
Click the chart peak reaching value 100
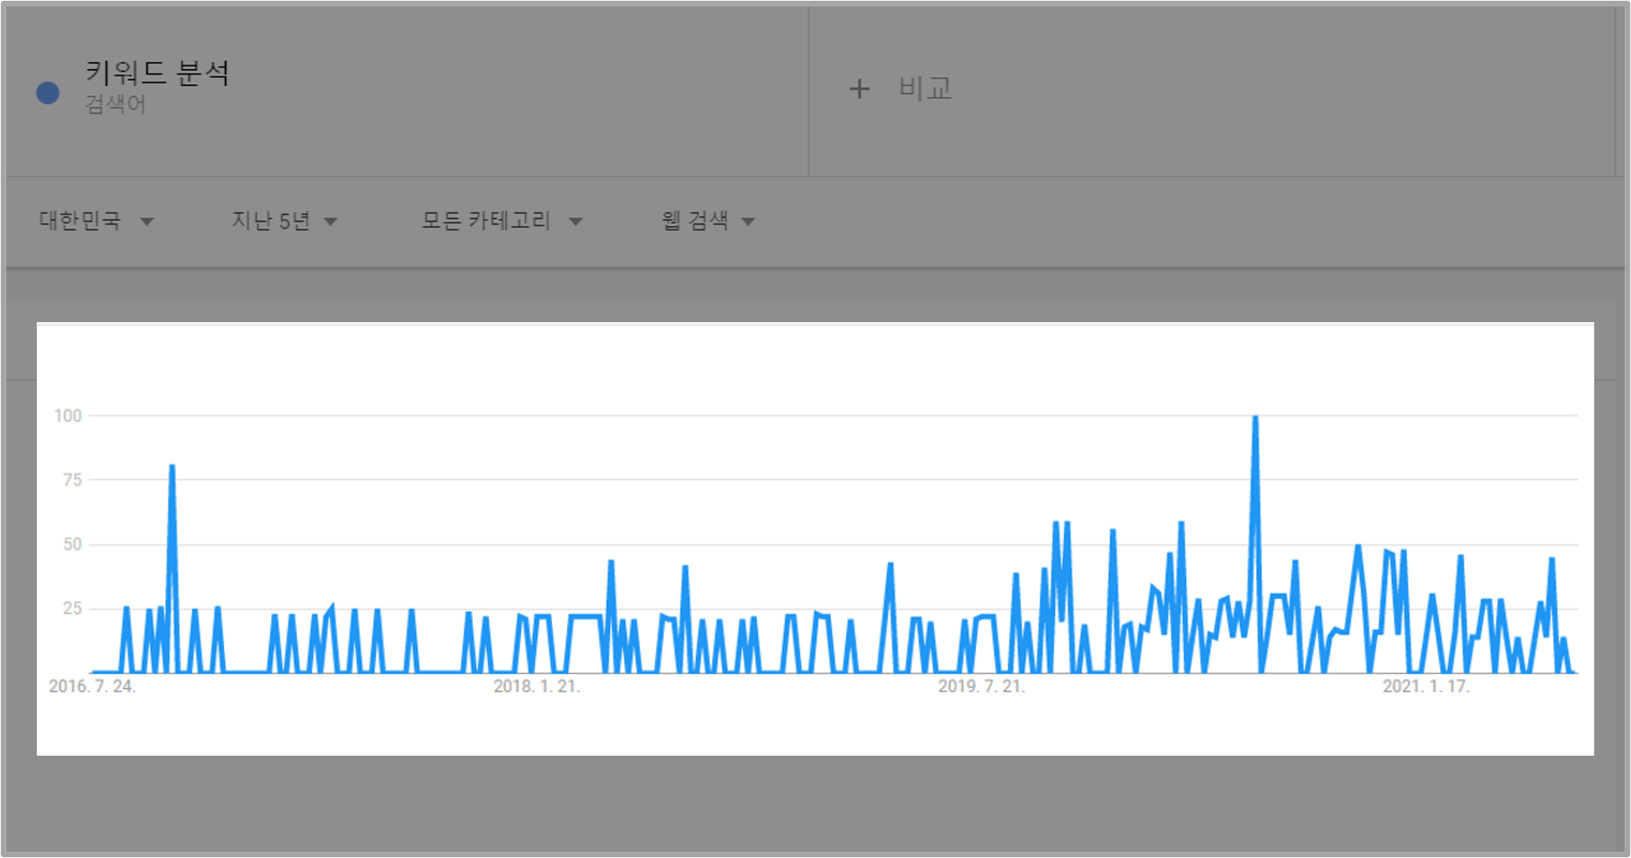[1254, 416]
